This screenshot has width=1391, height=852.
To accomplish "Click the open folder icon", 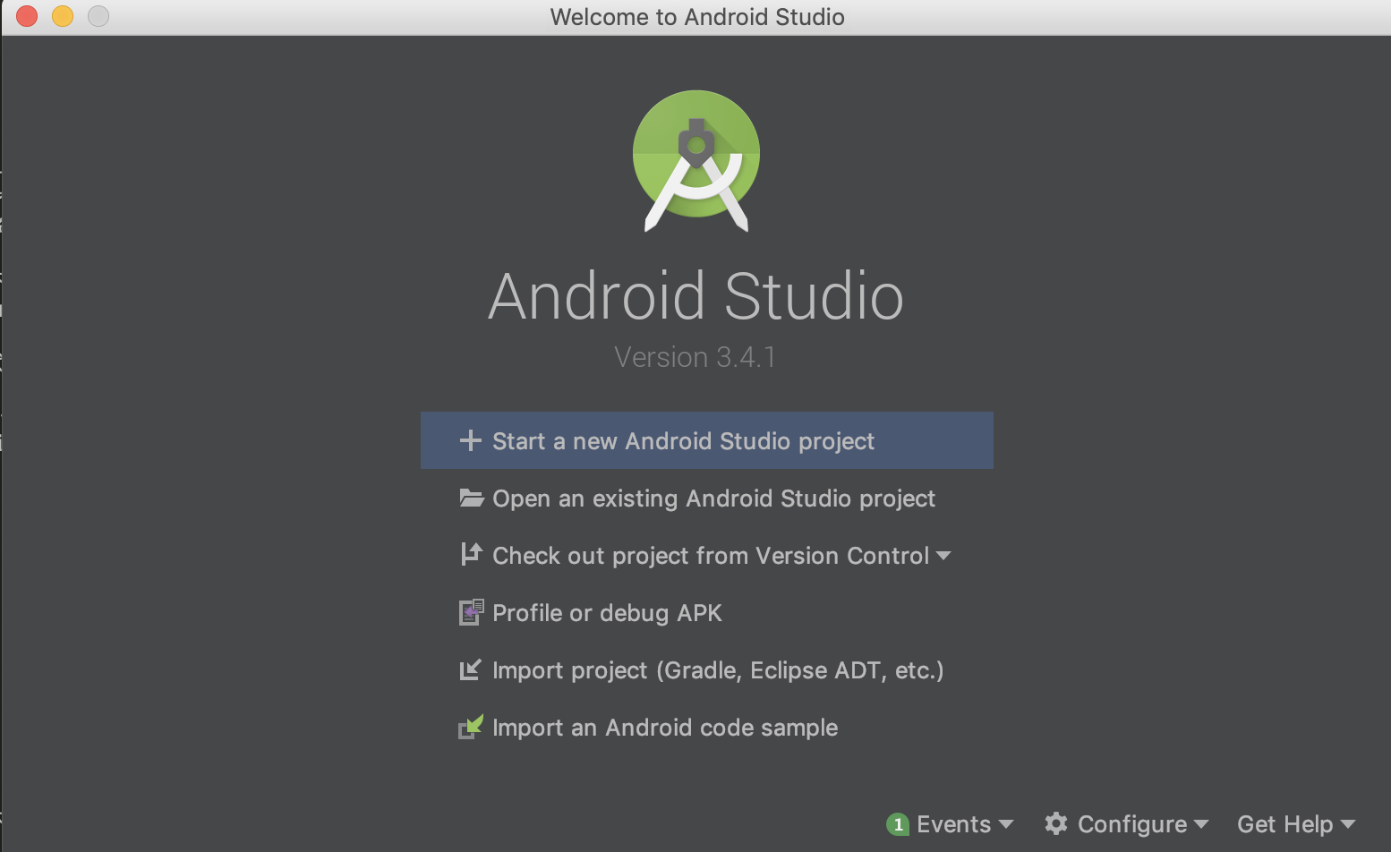I will (472, 498).
